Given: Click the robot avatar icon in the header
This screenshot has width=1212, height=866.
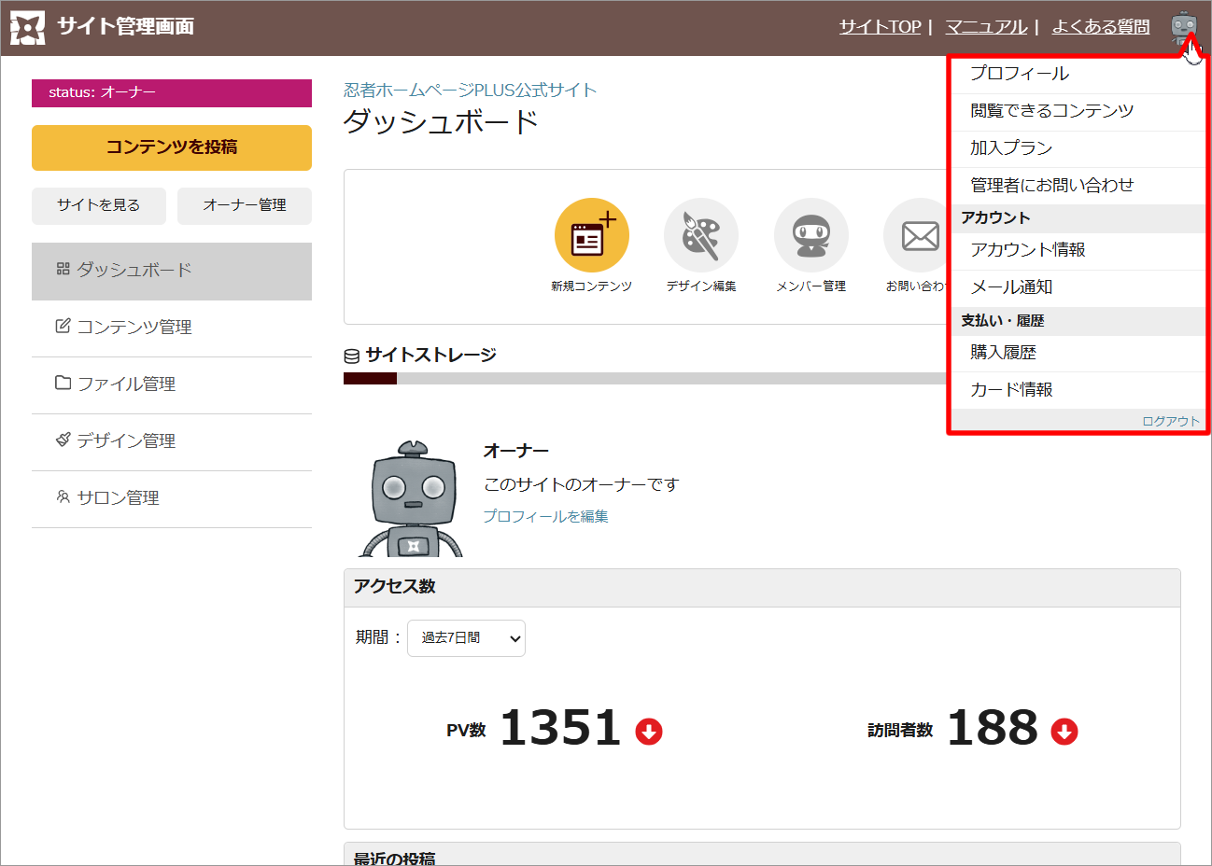Looking at the screenshot, I should point(1183,26).
